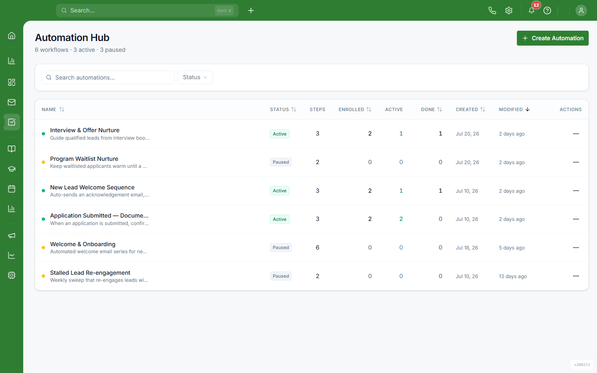Image resolution: width=597 pixels, height=373 pixels.
Task: Click the Automation Hub page title
Action: [72, 38]
